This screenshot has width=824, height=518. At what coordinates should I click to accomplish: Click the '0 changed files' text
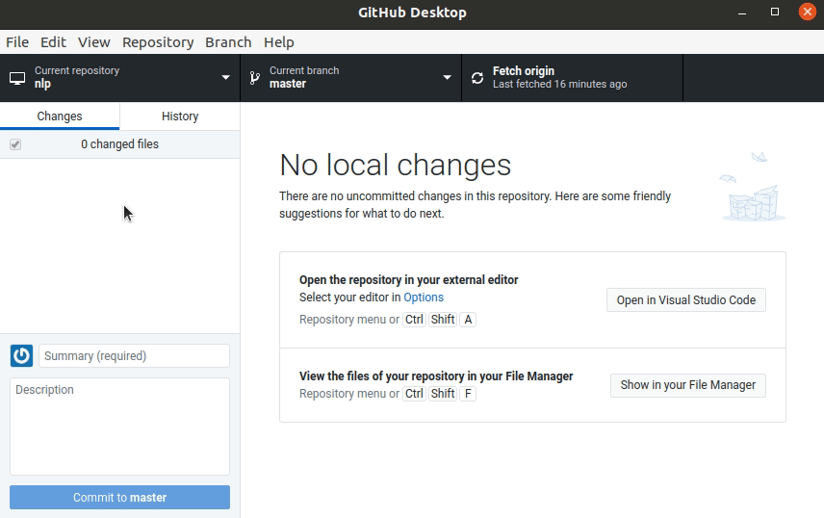coord(119,144)
